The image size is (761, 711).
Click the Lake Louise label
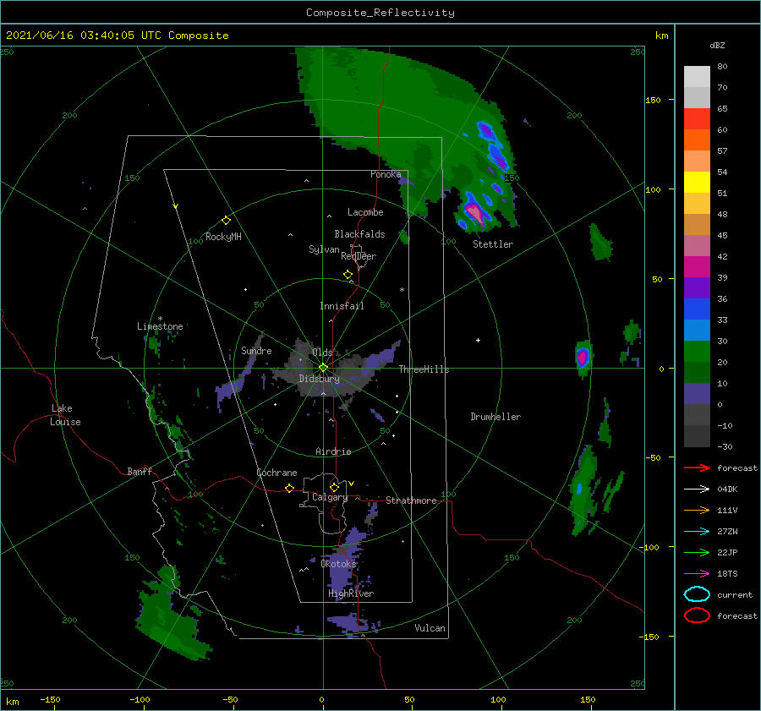[65, 415]
